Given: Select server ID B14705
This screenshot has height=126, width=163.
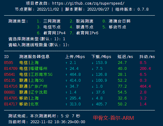Looking at the screenshot, I should [11, 98].
